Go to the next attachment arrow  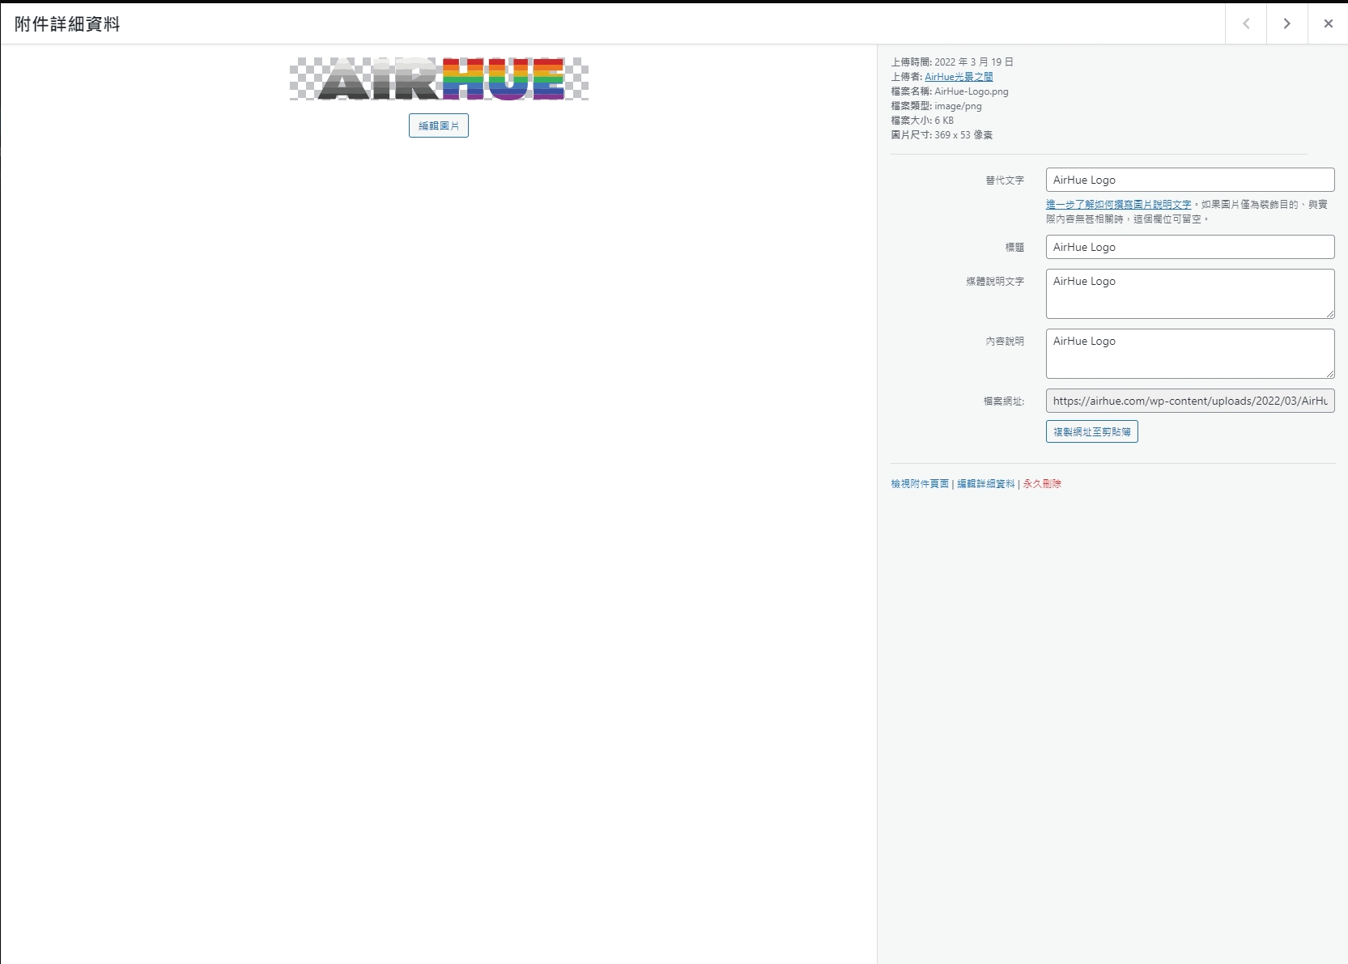1287,23
